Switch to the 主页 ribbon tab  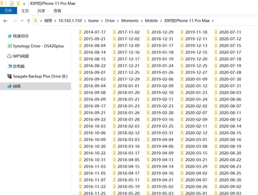[x=25, y=11]
